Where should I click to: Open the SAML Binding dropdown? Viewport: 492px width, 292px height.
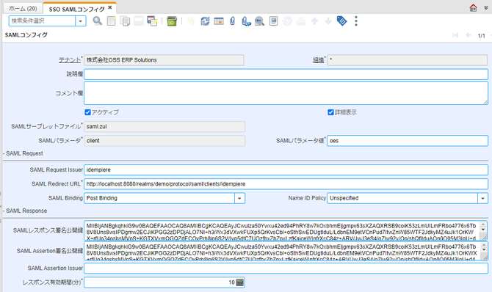point(239,198)
